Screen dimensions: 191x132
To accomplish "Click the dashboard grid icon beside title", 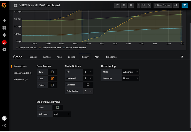I will point(16,5).
